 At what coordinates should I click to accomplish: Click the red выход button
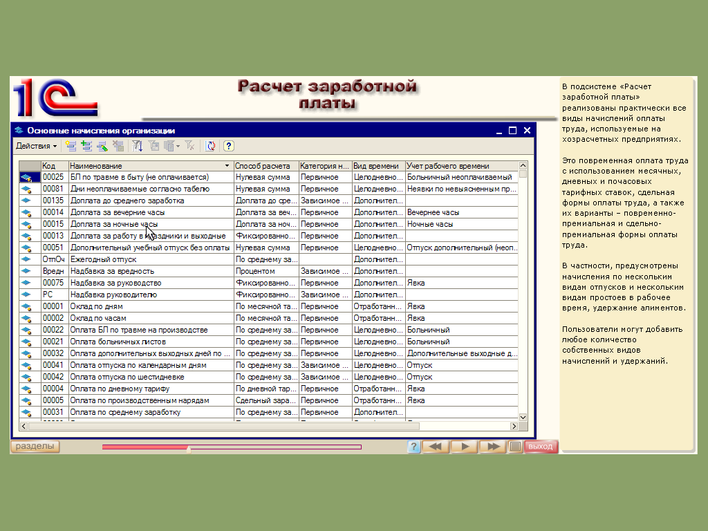541,447
